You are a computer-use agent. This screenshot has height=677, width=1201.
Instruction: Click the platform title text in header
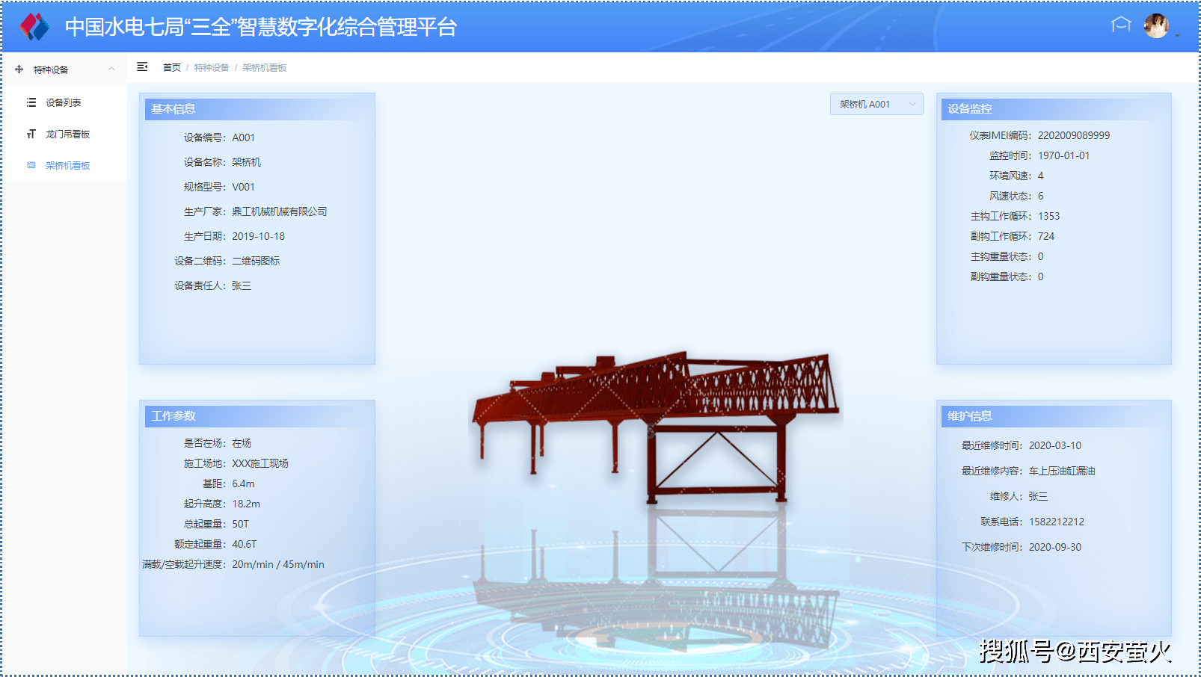(260, 27)
